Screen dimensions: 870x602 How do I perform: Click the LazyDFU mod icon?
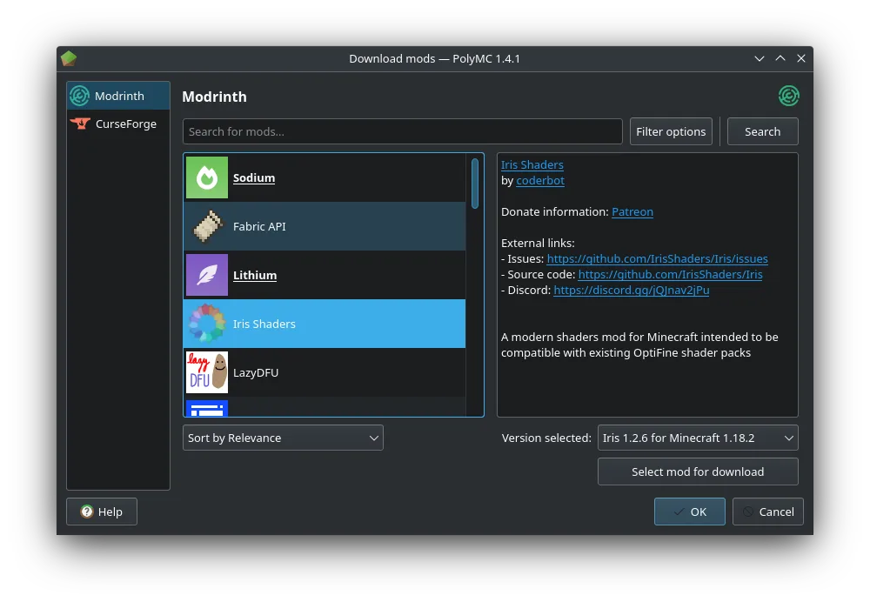pos(207,372)
